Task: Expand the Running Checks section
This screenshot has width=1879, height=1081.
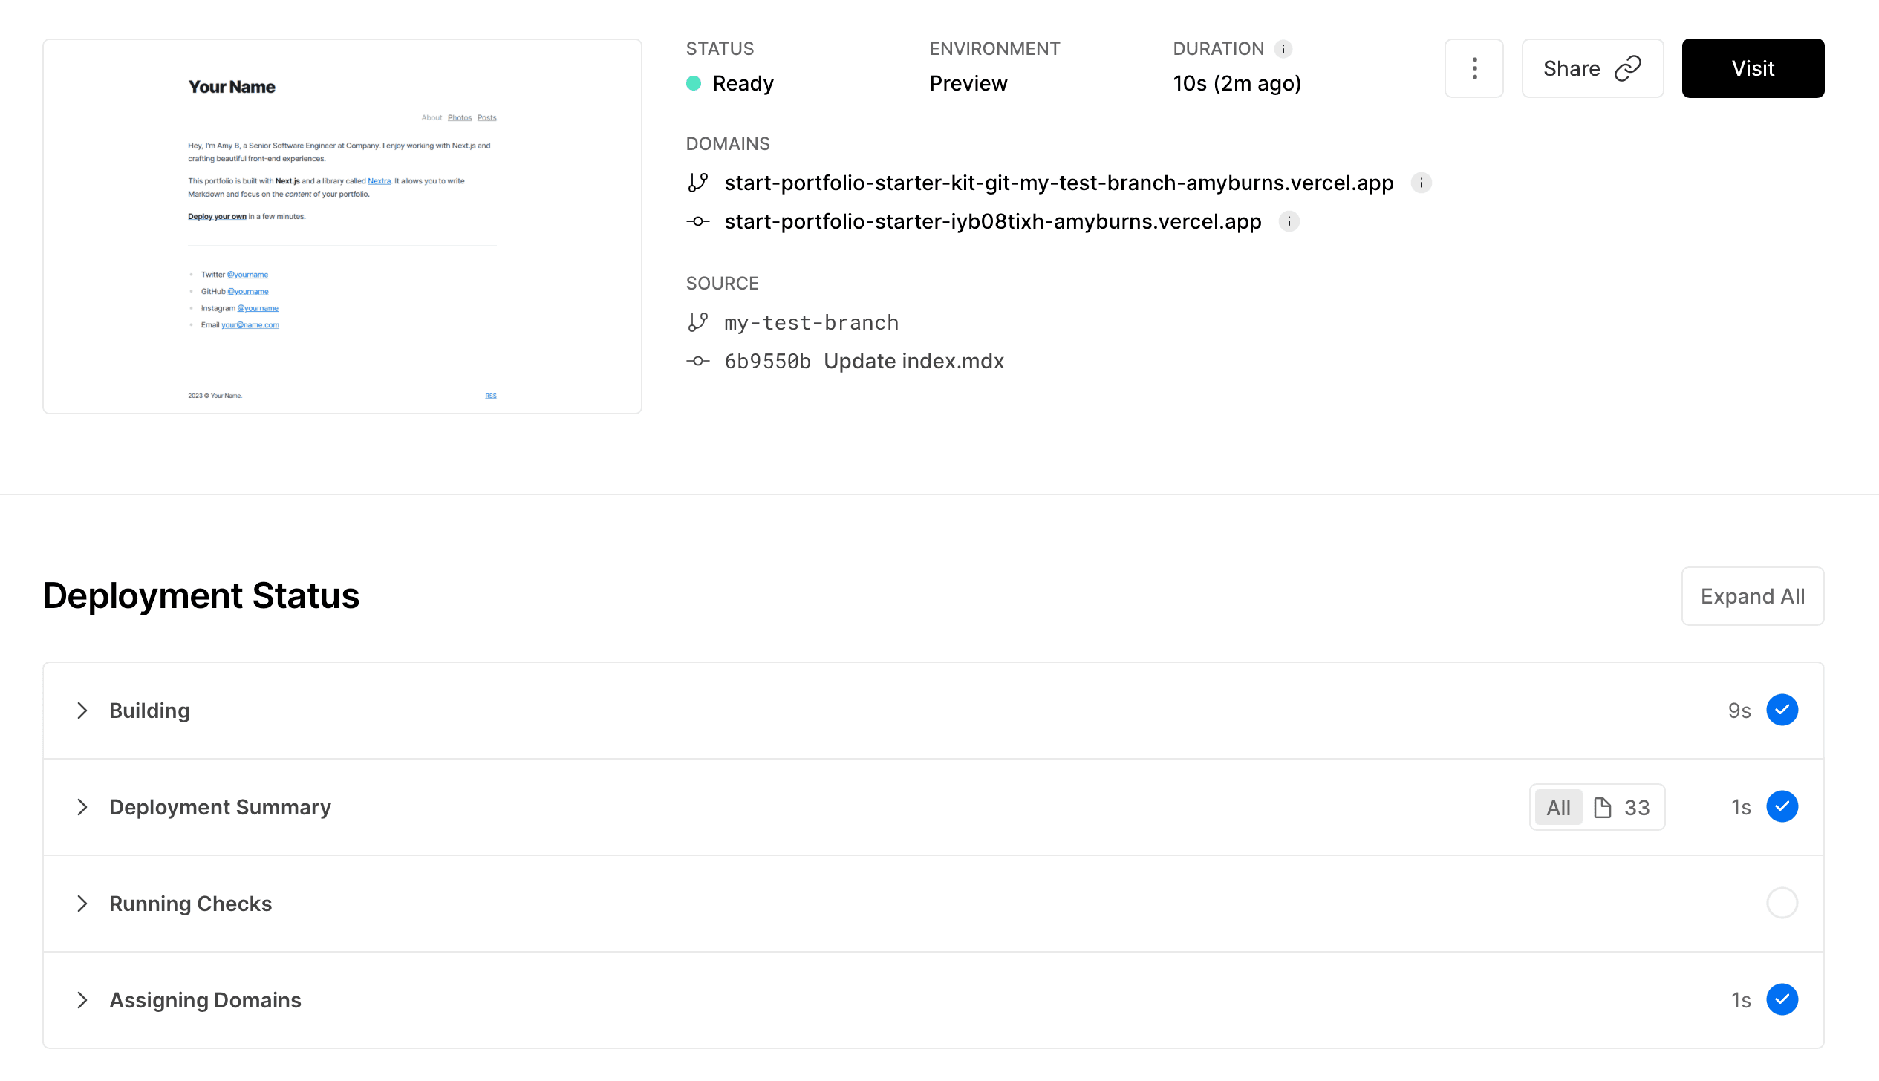Action: click(82, 903)
